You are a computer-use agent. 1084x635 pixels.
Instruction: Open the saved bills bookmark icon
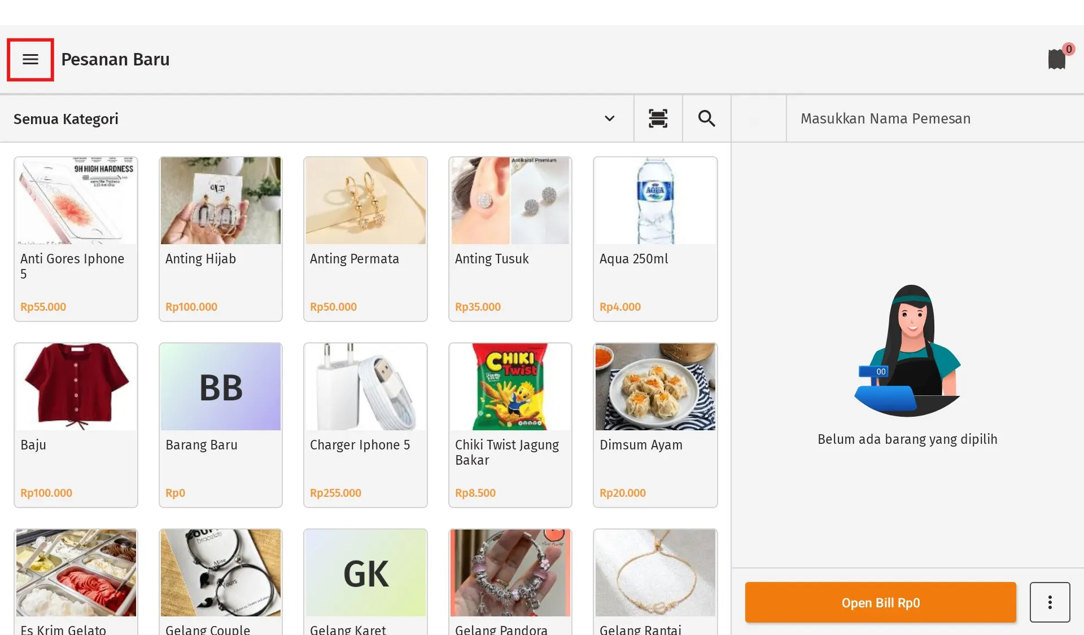(x=1056, y=59)
